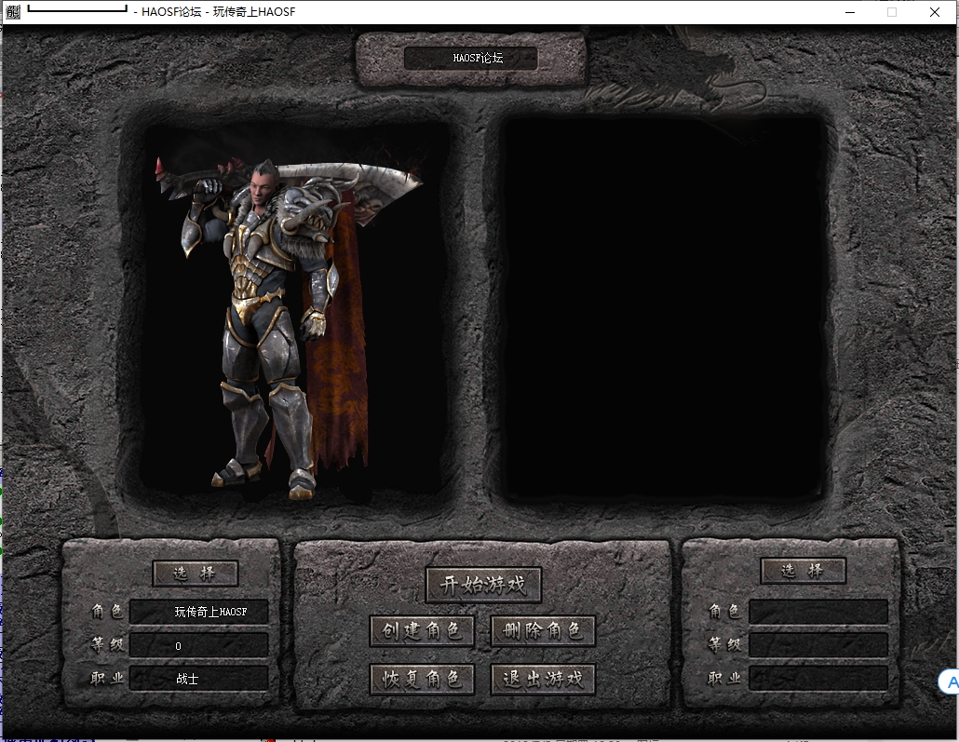Click the HAOSF论坛 server name plate
Viewport: 959px width, 742px height.
pos(471,58)
